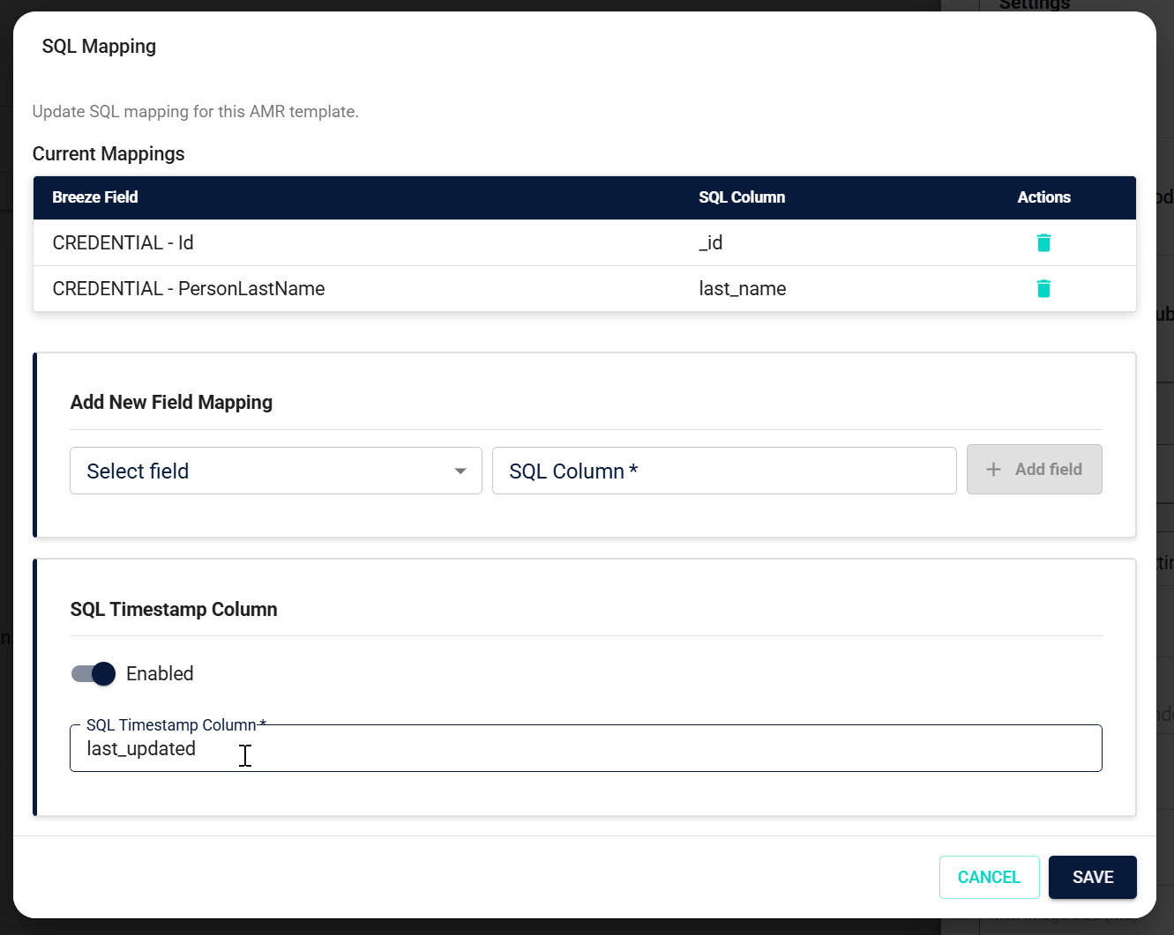Click the Actions column header
This screenshot has height=935, width=1174.
tap(1043, 197)
